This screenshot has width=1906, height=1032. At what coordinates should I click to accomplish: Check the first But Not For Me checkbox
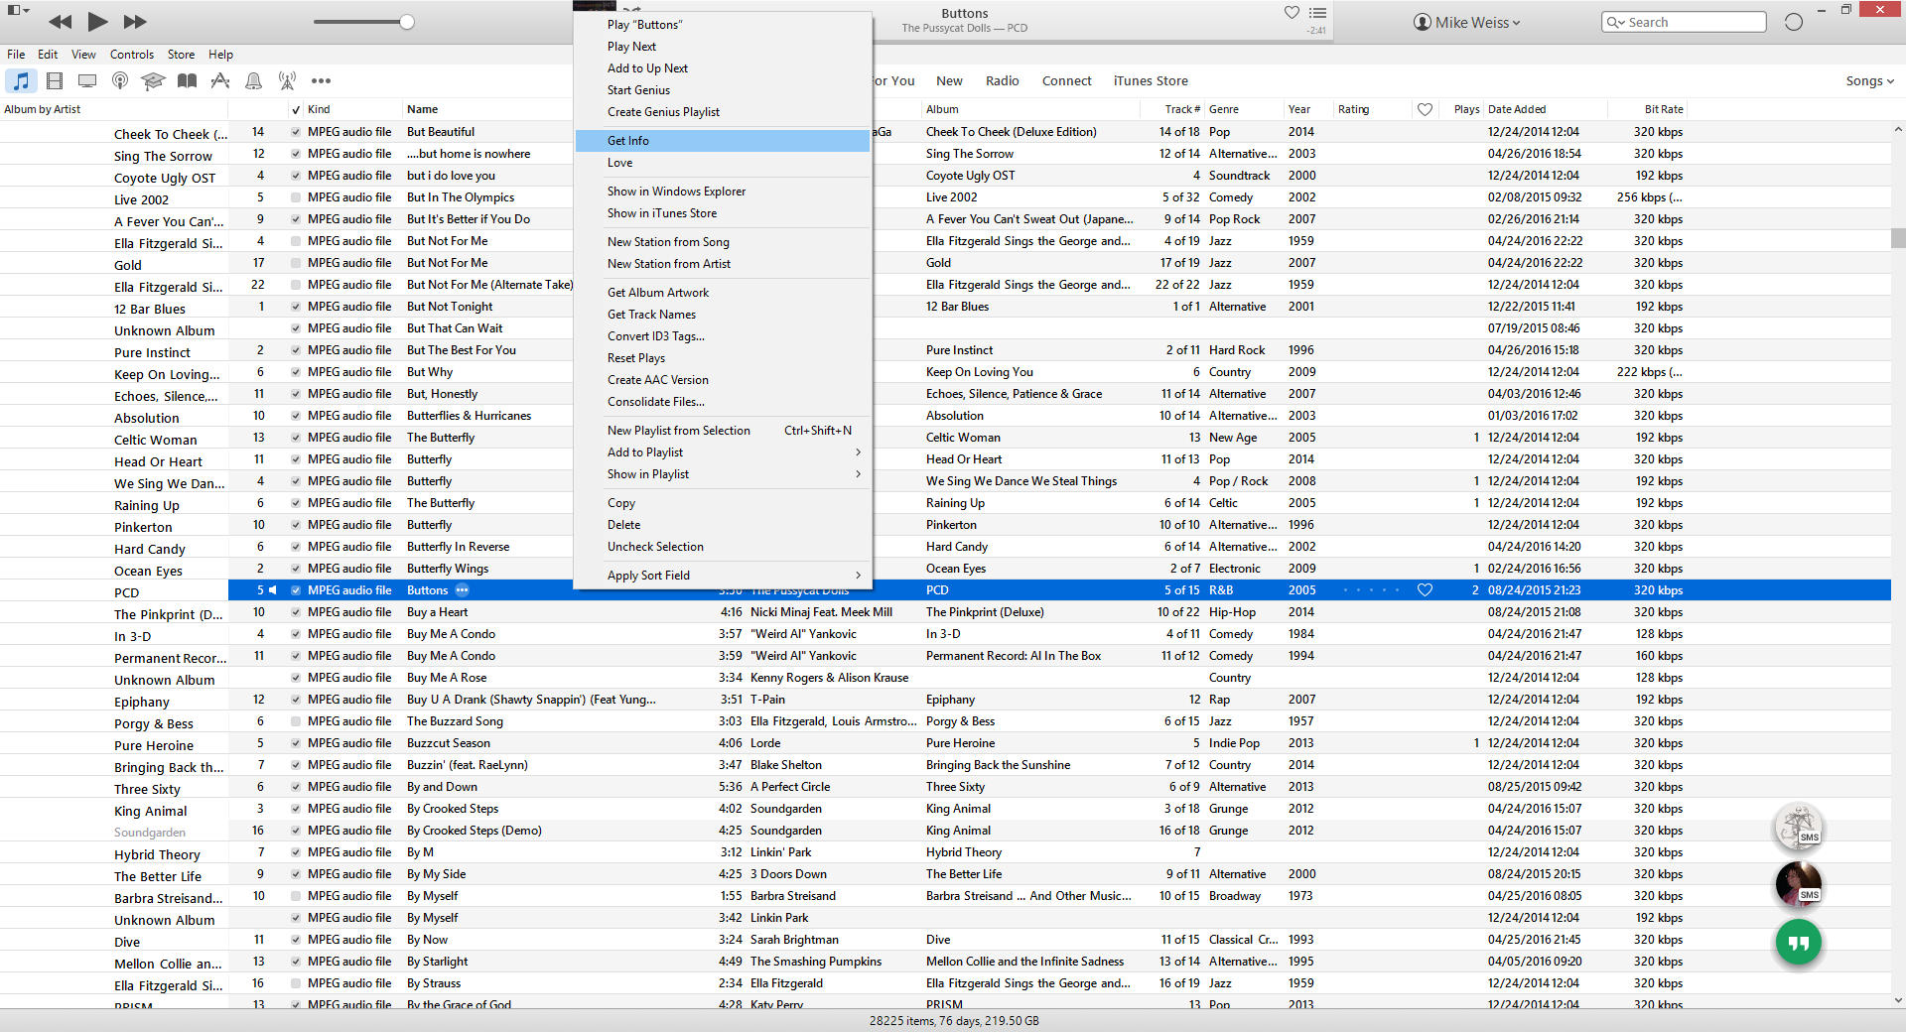[296, 241]
